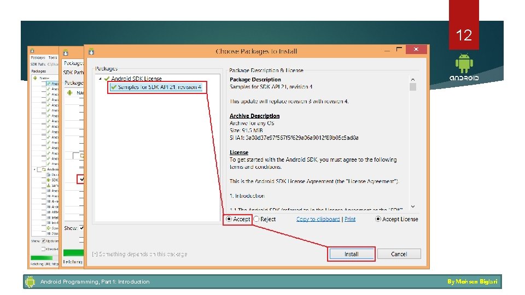Click checkmark icon of Samples for SDK API 21
Viewport: 525px width, 295px height.
[x=114, y=87]
